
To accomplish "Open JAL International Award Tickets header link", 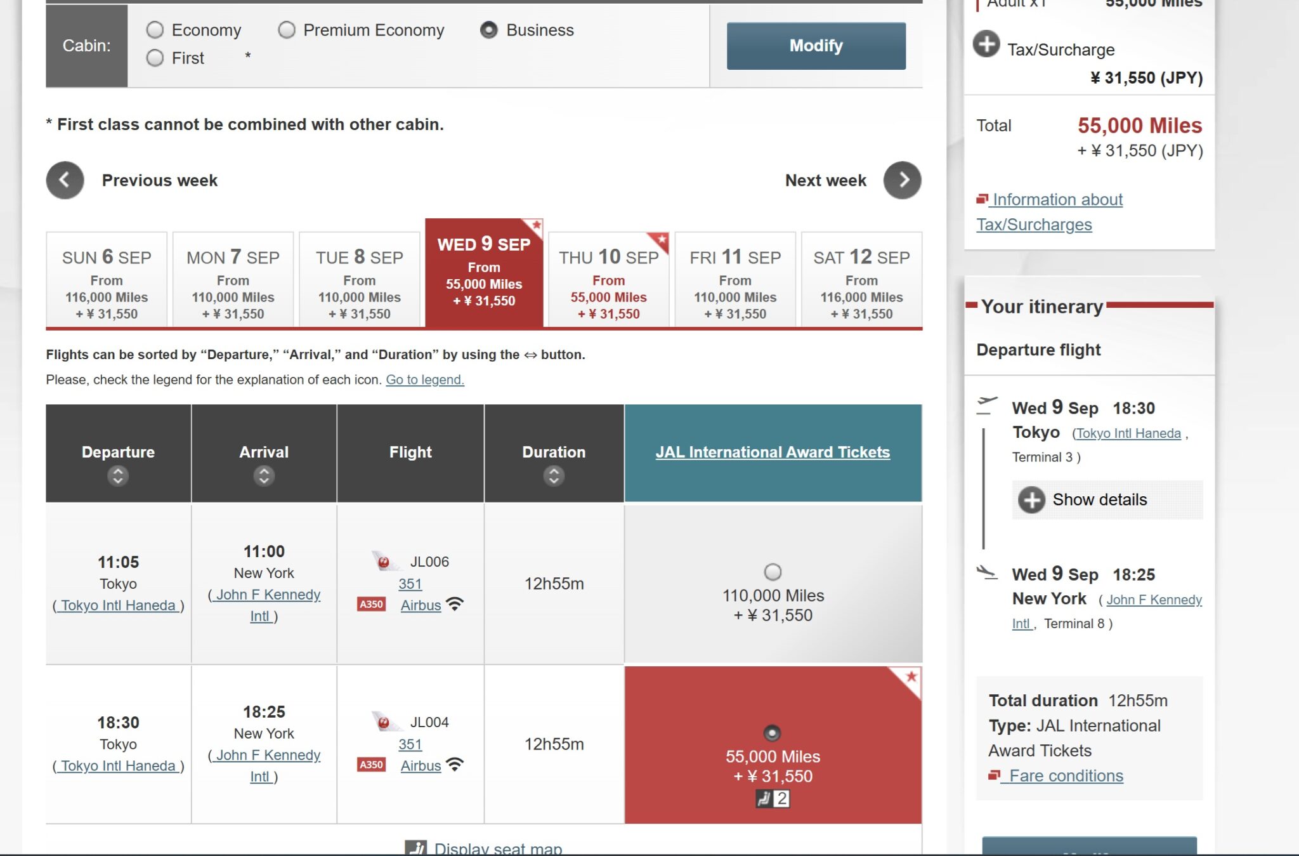I will pos(773,452).
